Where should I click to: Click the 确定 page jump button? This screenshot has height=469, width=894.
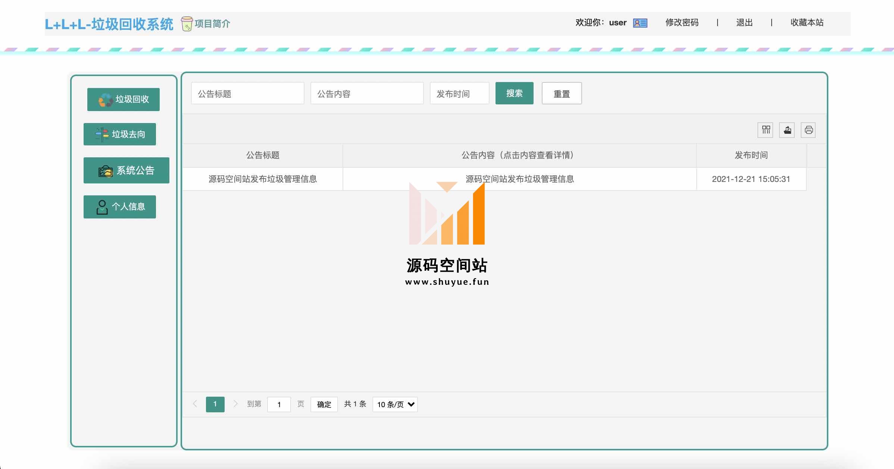[324, 405]
